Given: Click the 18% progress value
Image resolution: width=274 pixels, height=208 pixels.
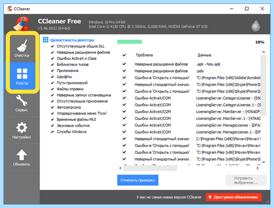Looking at the screenshot, I should coord(260,42).
